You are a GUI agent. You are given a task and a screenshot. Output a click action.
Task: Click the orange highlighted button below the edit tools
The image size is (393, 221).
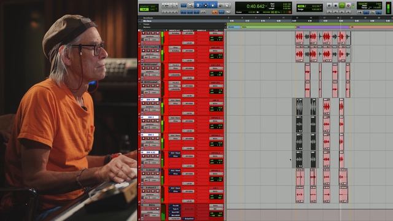click(x=215, y=12)
